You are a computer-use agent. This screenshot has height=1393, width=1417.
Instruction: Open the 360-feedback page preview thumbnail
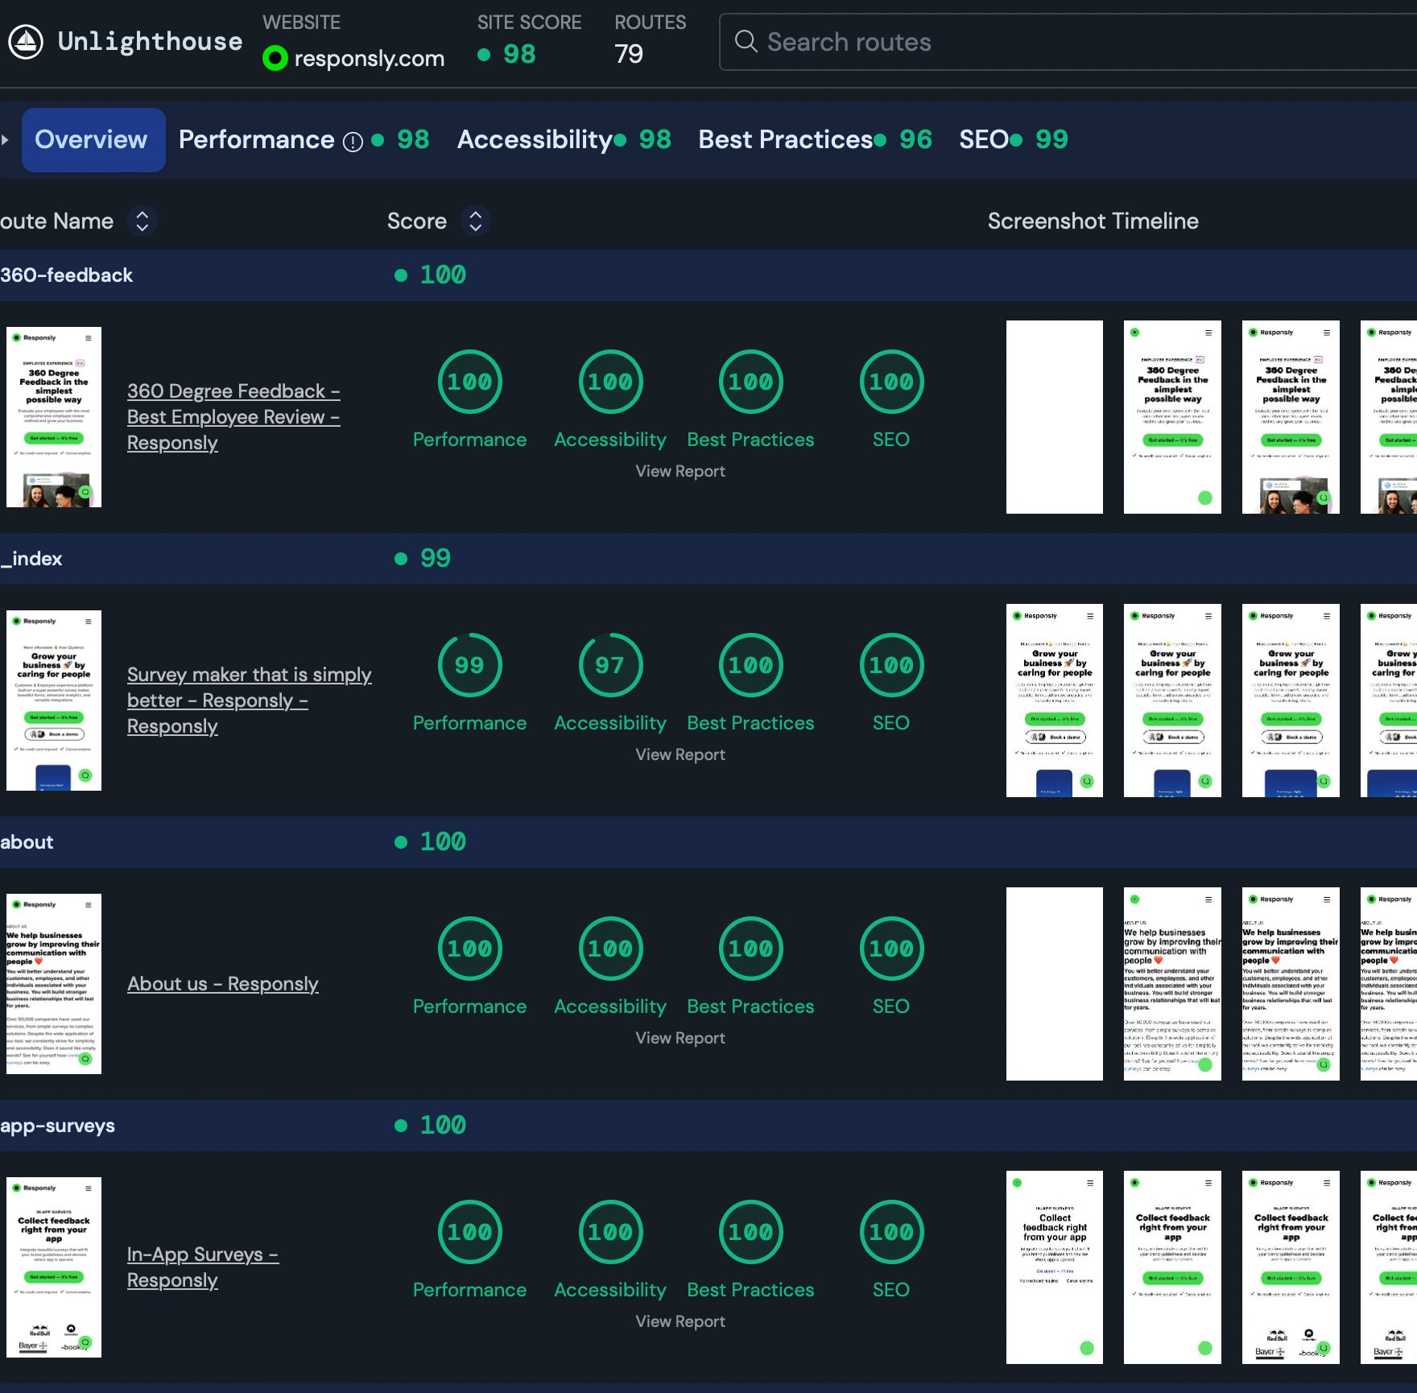tap(53, 418)
